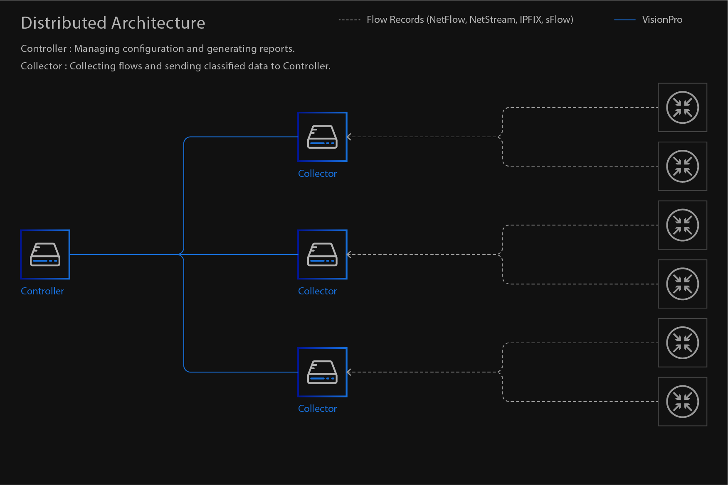Image resolution: width=728 pixels, height=485 pixels.
Task: Click the Distributed Architecture heading
Action: (113, 23)
